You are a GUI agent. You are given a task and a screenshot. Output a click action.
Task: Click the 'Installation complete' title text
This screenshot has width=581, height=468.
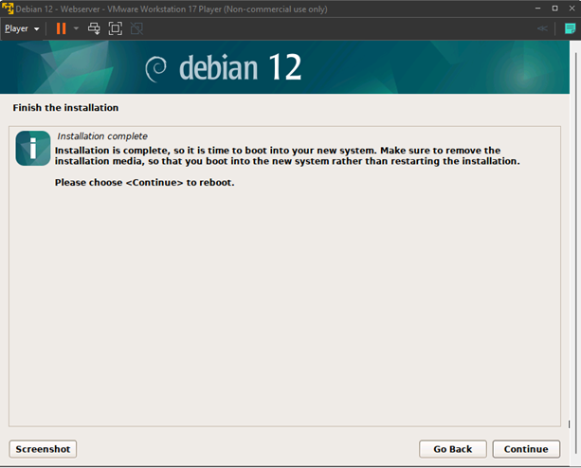tap(102, 136)
